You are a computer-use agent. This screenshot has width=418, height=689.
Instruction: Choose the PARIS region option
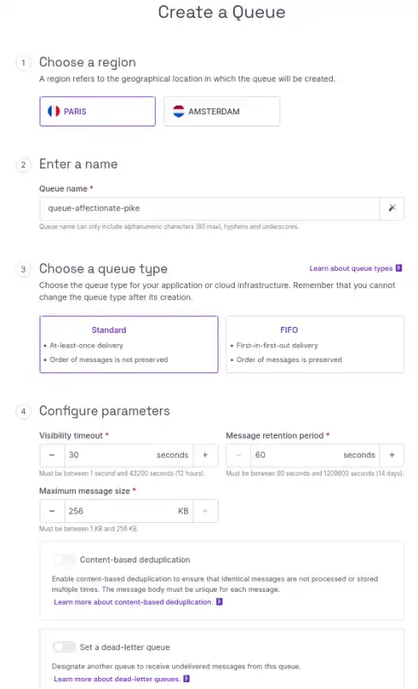[x=97, y=111]
